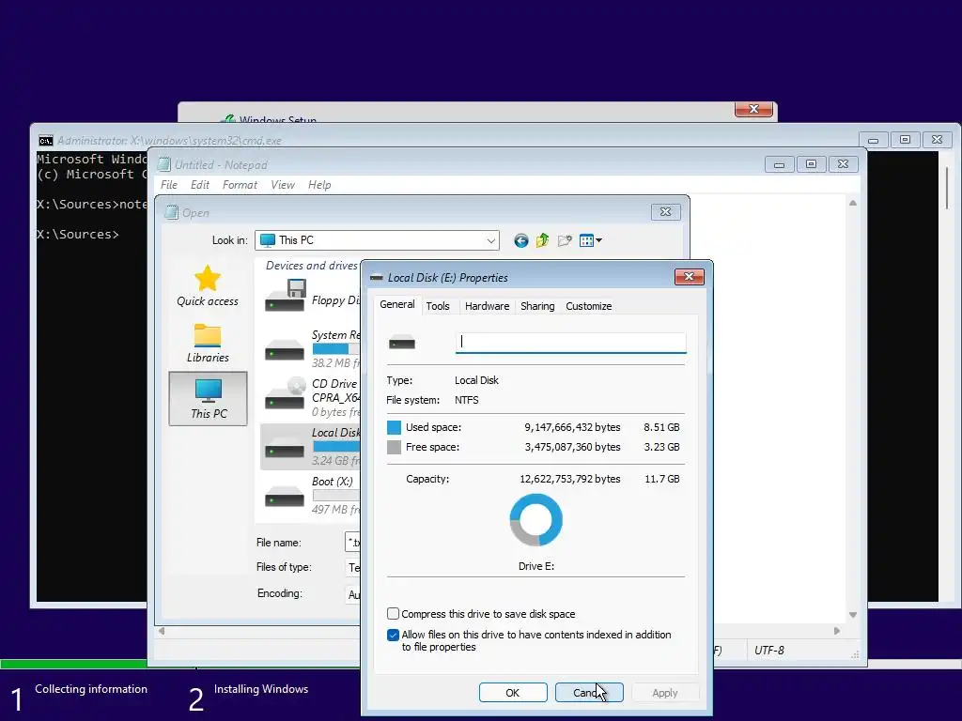
Task: Click Notepad vertical scrollbar down arrow
Action: click(853, 614)
